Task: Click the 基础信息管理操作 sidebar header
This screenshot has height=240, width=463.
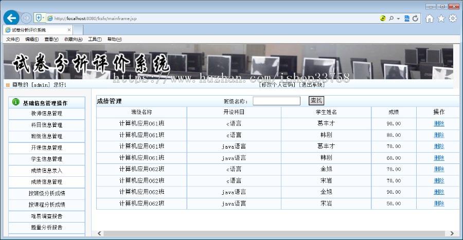Action: pyautogui.click(x=47, y=102)
